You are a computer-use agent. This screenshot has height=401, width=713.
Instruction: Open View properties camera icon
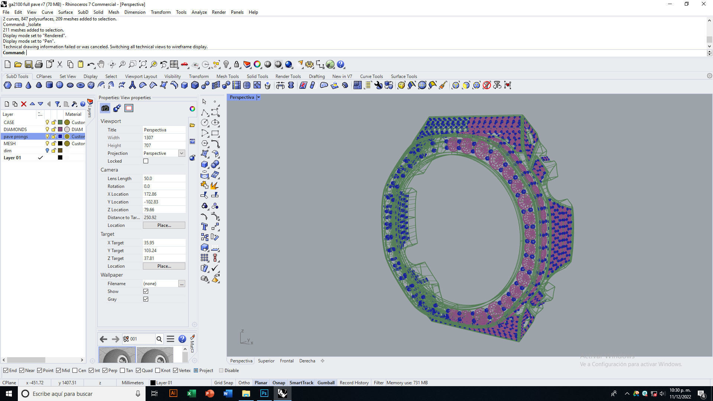(105, 108)
